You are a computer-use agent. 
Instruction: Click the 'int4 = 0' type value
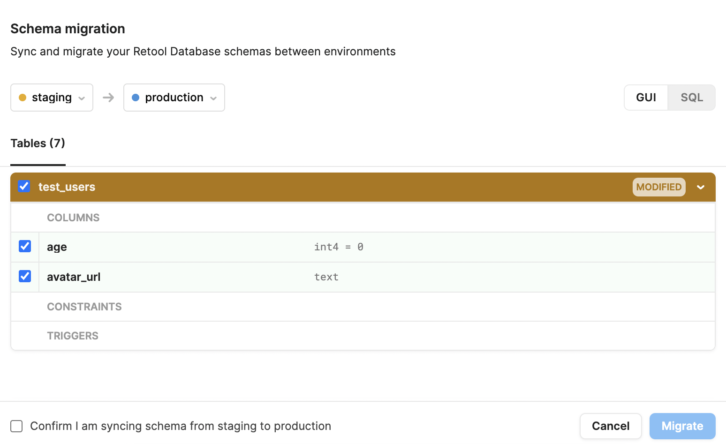click(339, 247)
